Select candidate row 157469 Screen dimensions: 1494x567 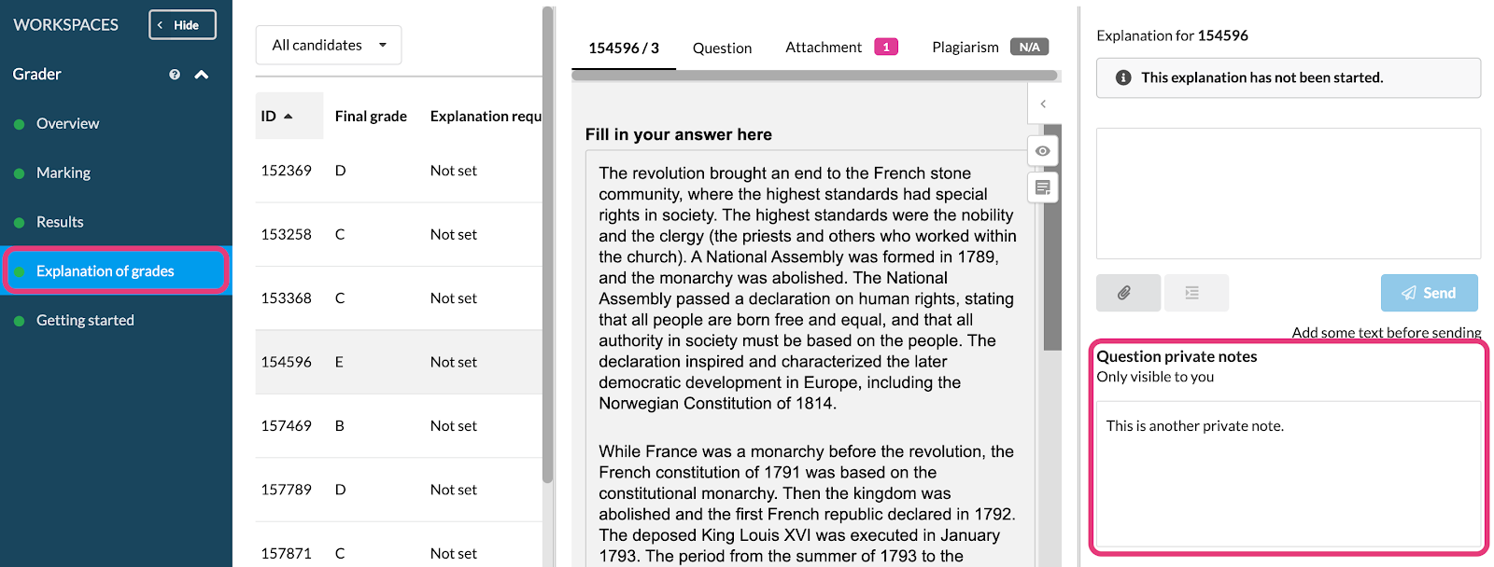tap(399, 426)
